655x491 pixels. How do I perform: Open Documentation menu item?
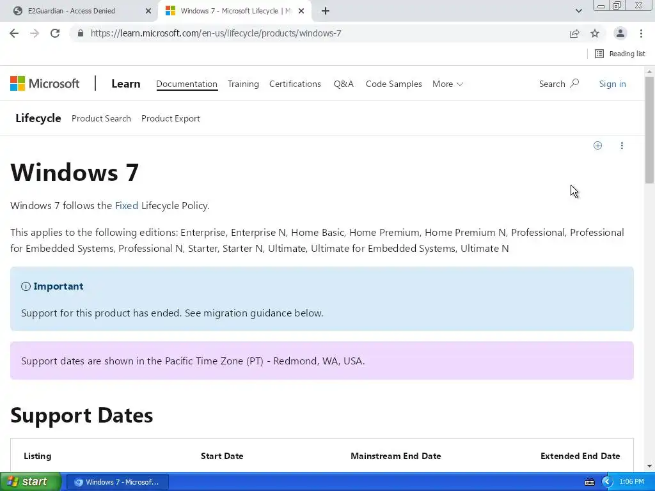tap(187, 84)
